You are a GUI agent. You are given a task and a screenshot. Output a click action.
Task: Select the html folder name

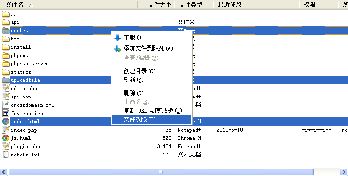pos(17,39)
